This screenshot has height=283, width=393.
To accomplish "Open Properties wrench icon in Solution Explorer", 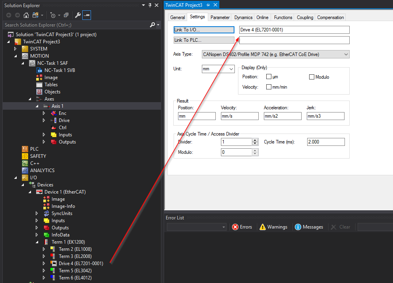I will click(78, 15).
